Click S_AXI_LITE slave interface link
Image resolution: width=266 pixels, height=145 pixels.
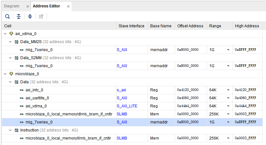click(x=127, y=106)
